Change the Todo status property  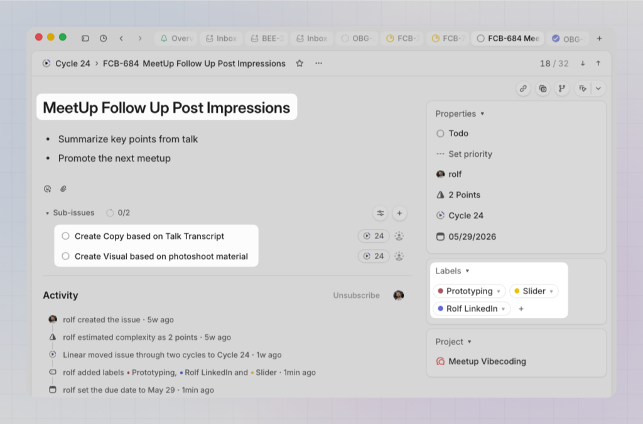point(458,134)
